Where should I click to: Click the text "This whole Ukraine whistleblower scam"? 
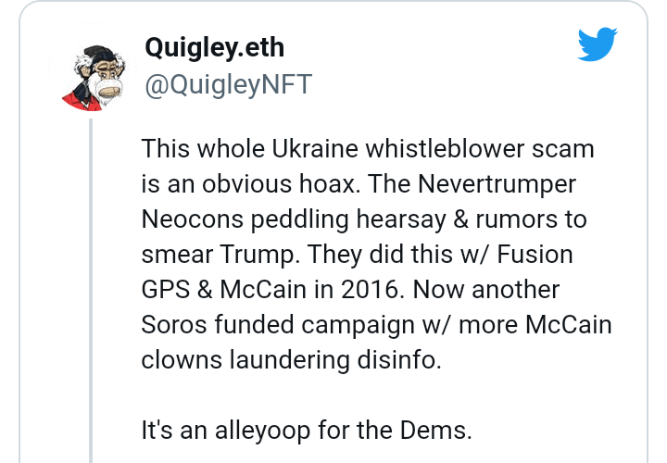368,149
